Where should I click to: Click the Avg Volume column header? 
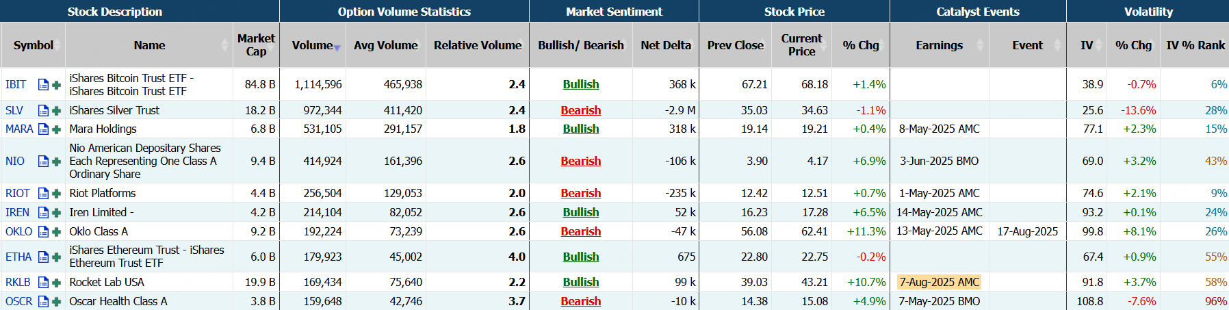click(x=386, y=45)
